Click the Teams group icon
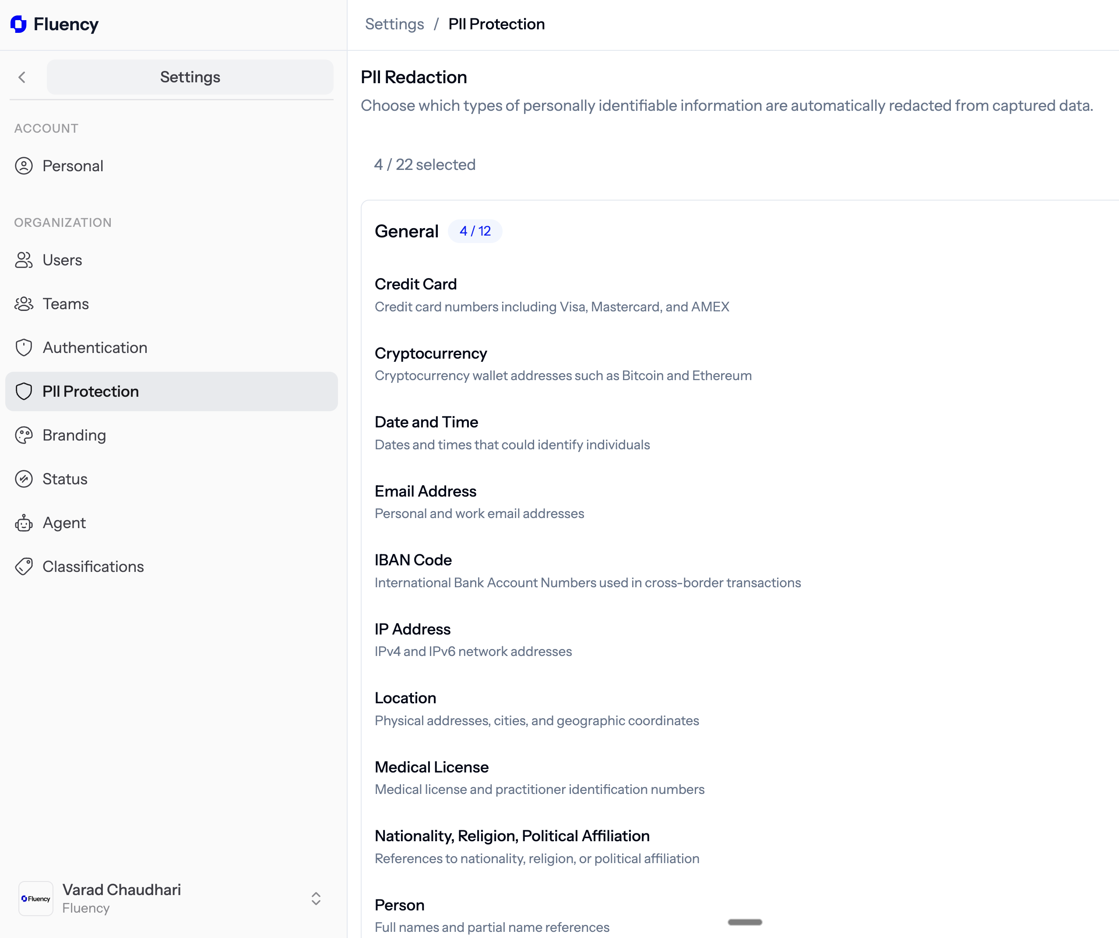 point(24,304)
